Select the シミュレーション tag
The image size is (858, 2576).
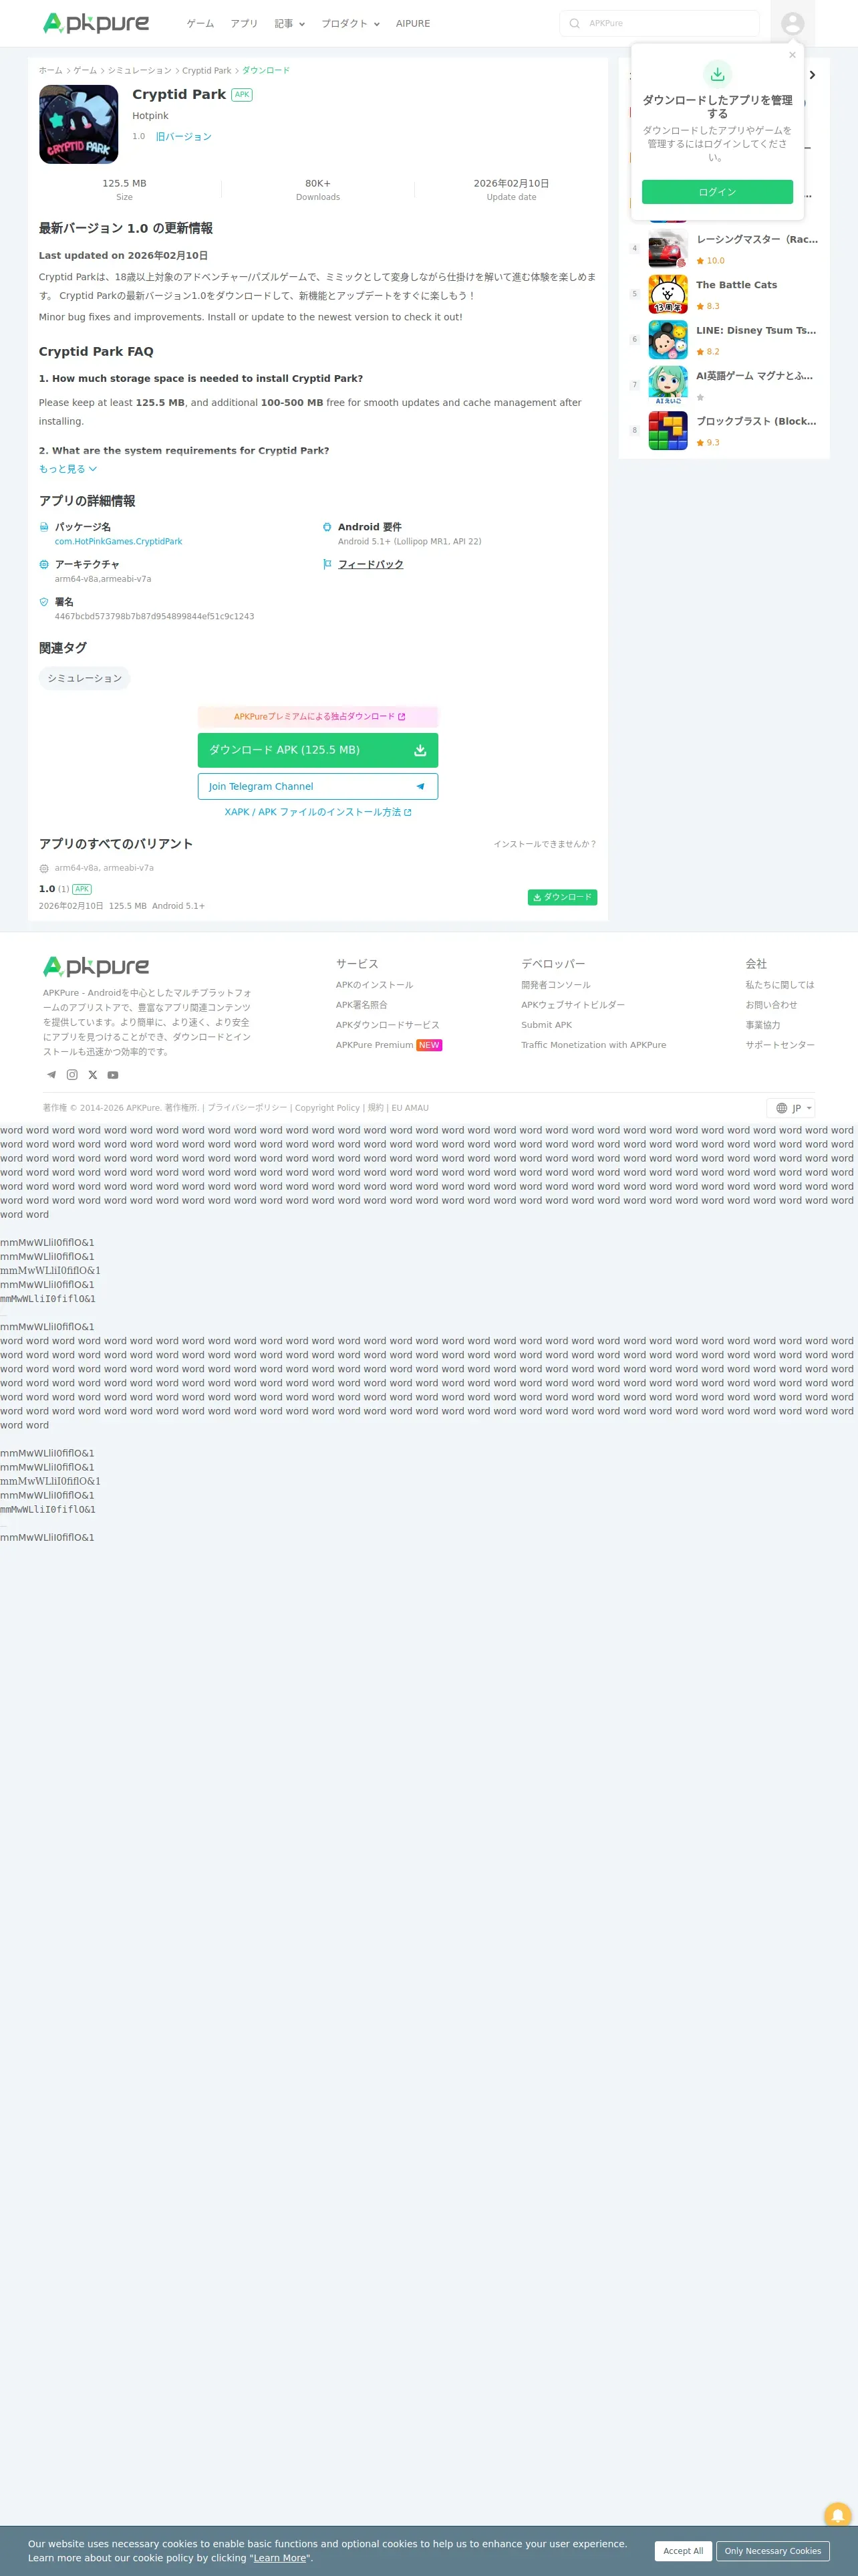(85, 678)
